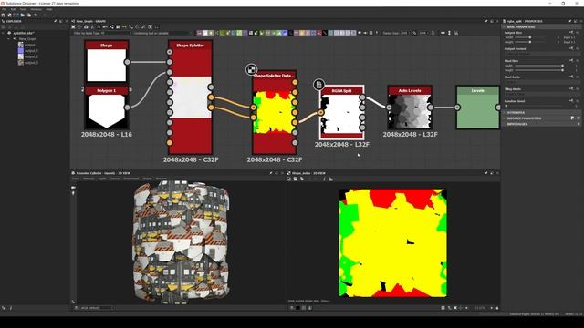Click the Shape node output connector
The height and width of the screenshot is (328, 584).
(x=128, y=62)
